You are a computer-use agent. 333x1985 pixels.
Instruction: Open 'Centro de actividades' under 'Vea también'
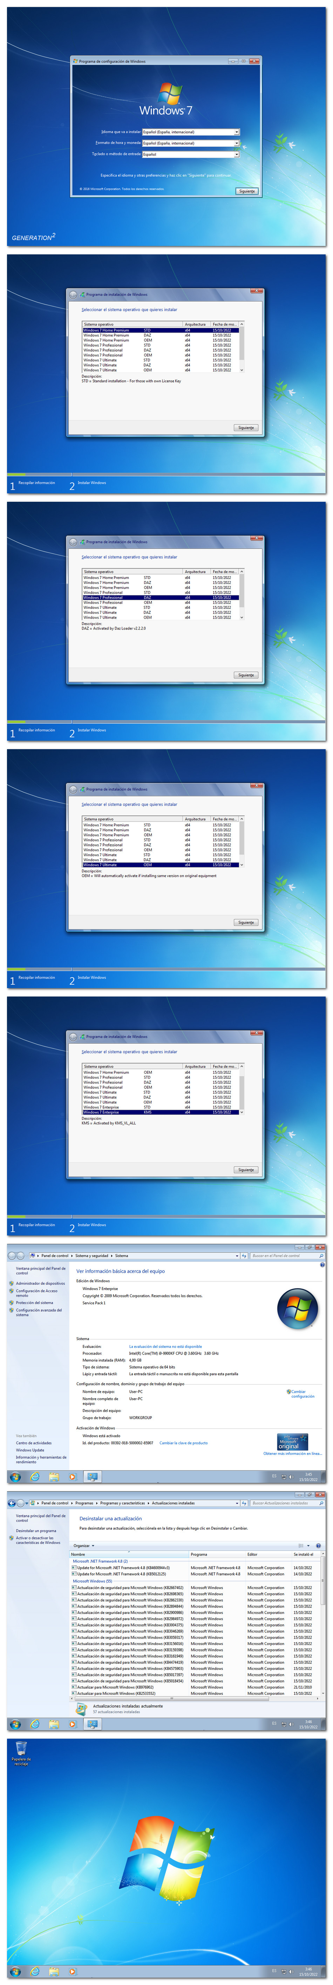pyautogui.click(x=34, y=1443)
